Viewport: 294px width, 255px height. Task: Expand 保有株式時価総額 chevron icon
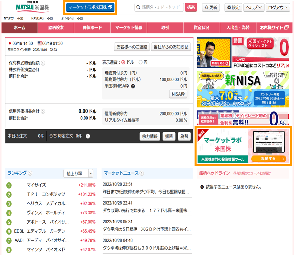click(43, 63)
